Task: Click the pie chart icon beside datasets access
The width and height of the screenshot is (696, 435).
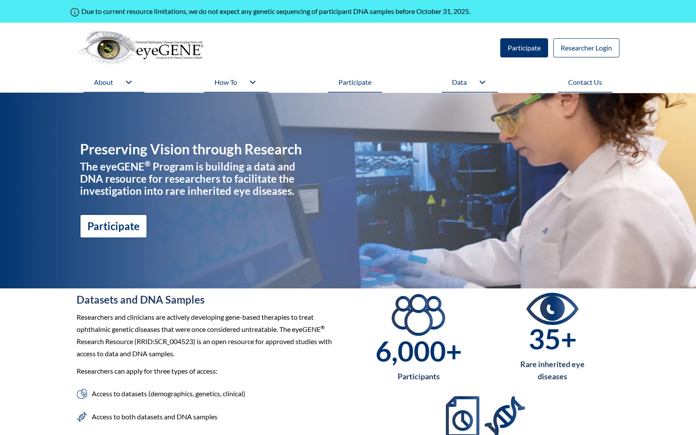Action: pyautogui.click(x=82, y=394)
